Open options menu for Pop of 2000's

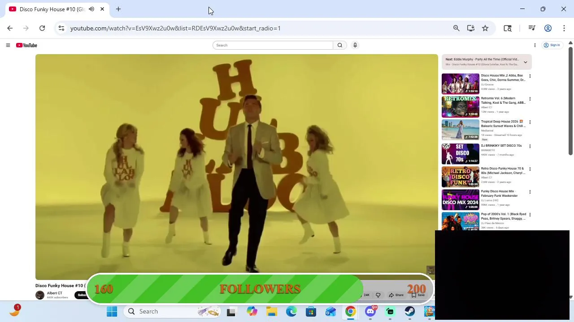(530, 215)
